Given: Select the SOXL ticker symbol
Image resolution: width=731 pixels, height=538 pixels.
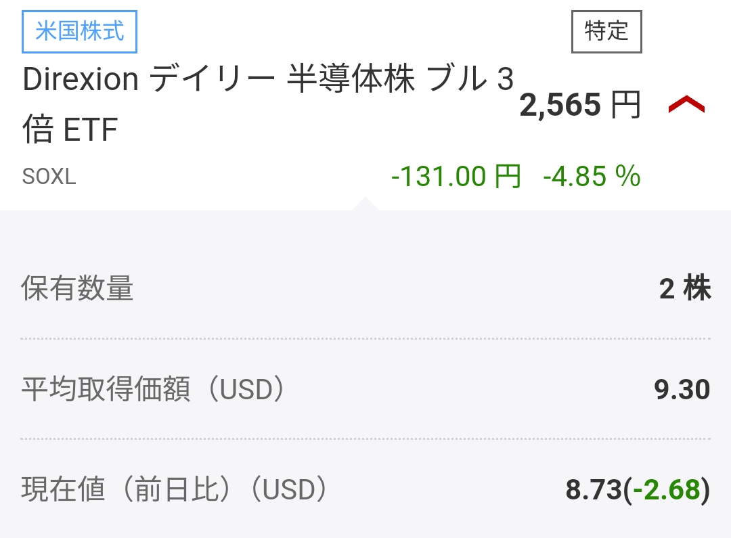Looking at the screenshot, I should point(49,177).
